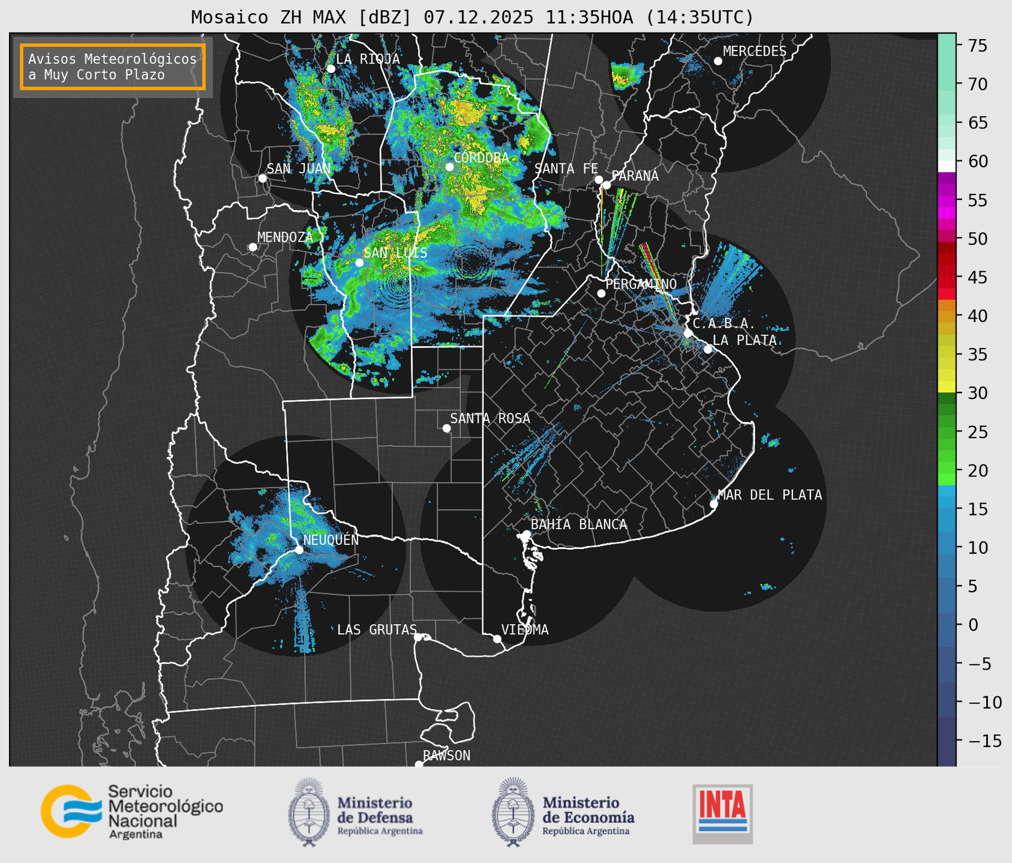Viewport: 1012px width, 863px height.
Task: Click the INTA logo
Action: click(x=722, y=814)
